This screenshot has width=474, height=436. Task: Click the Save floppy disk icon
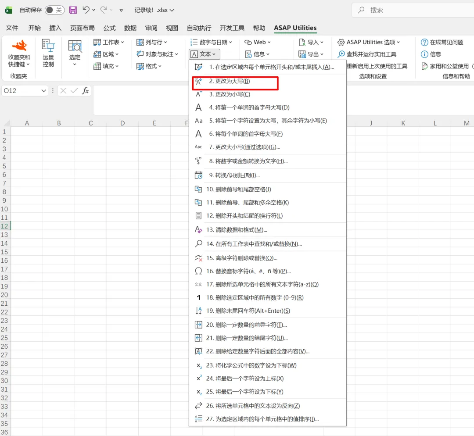pos(73,10)
